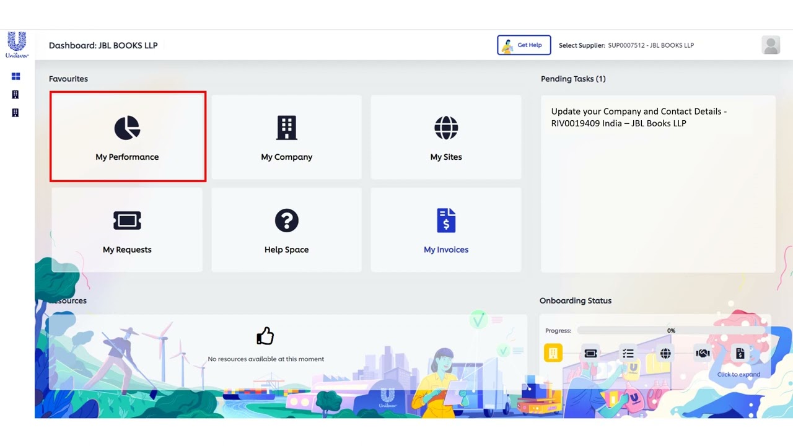Click the Favourites heading

68,79
